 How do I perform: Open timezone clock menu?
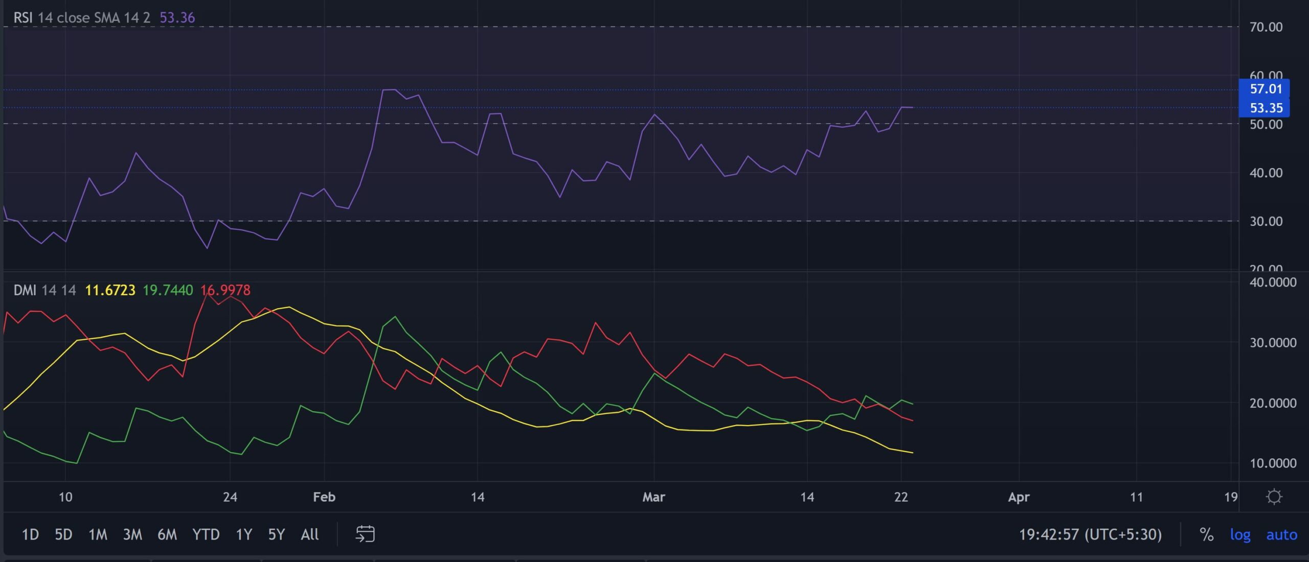1090,534
